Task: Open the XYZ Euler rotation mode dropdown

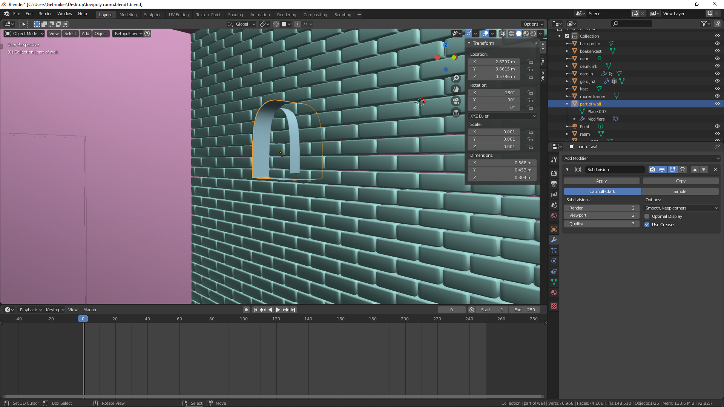Action: point(502,116)
